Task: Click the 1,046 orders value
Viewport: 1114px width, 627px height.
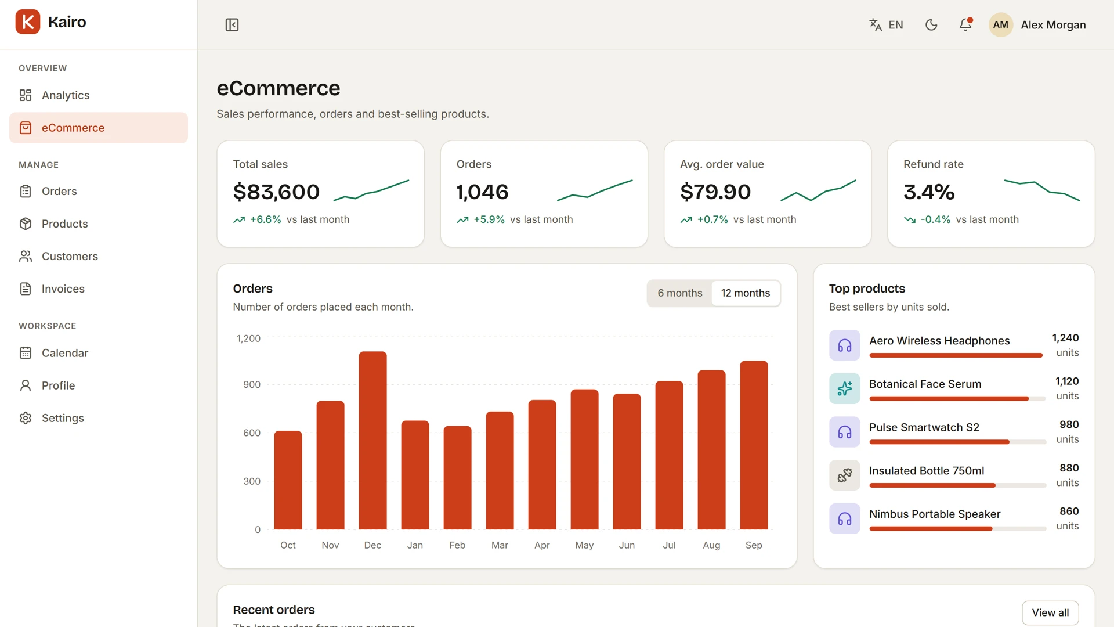Action: coord(482,192)
